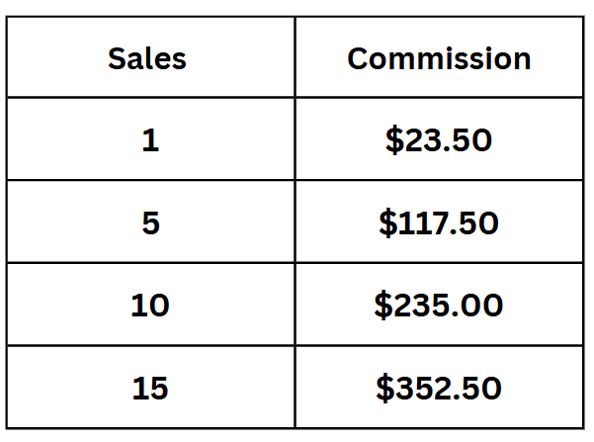594x442 pixels.
Task: Click the border line beneath the Sales header
Action: point(150,97)
